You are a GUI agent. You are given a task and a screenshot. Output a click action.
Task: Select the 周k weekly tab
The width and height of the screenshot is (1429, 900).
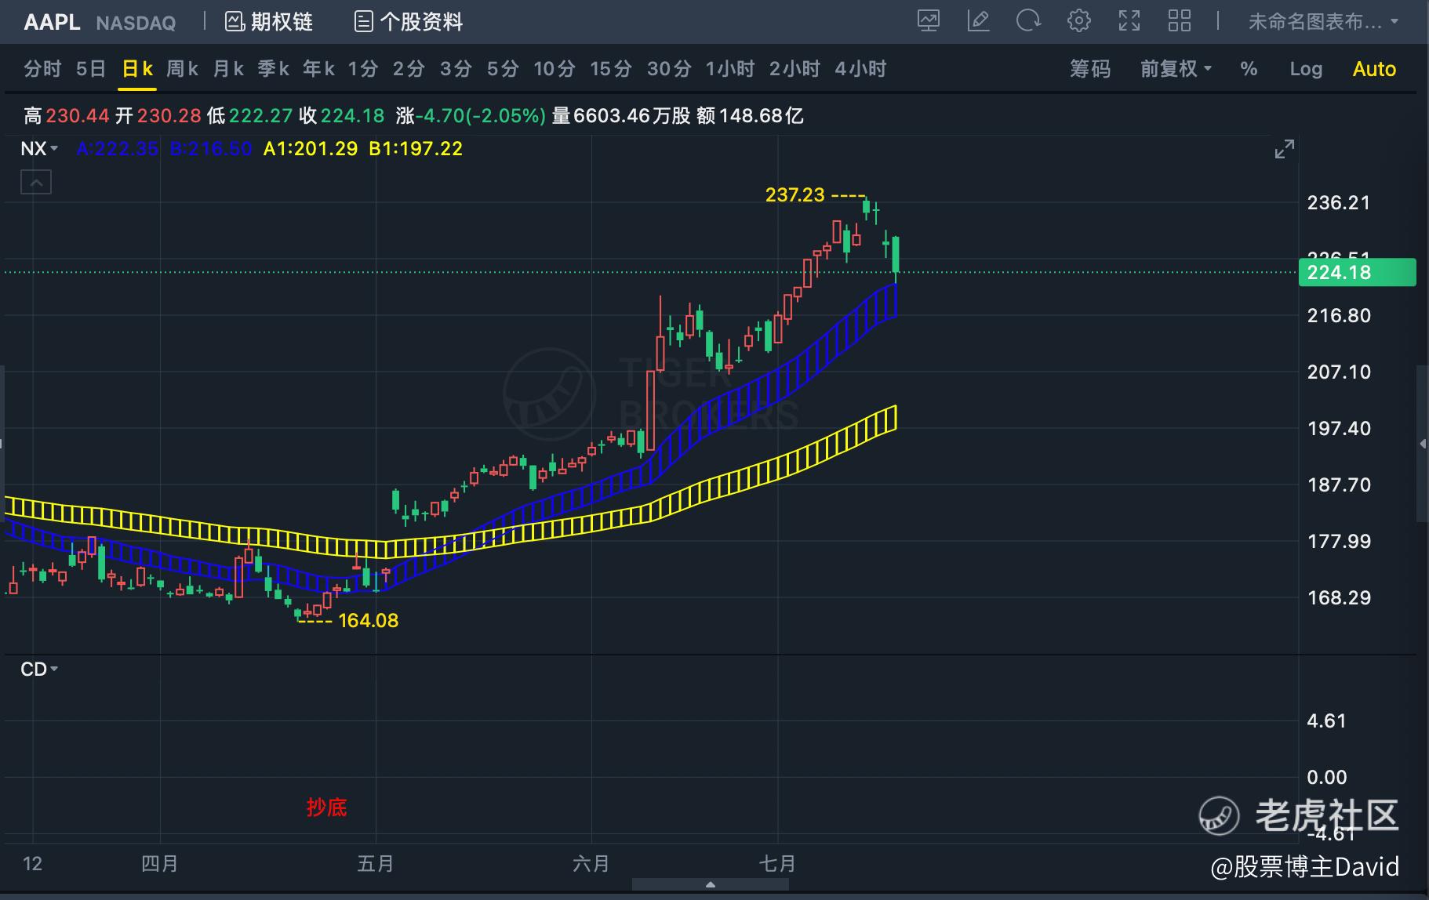tap(183, 69)
